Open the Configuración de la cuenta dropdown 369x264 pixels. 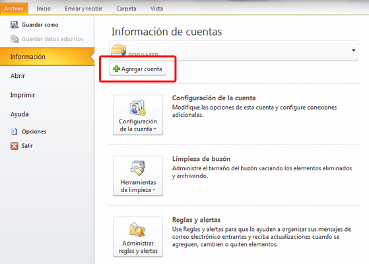tap(138, 115)
